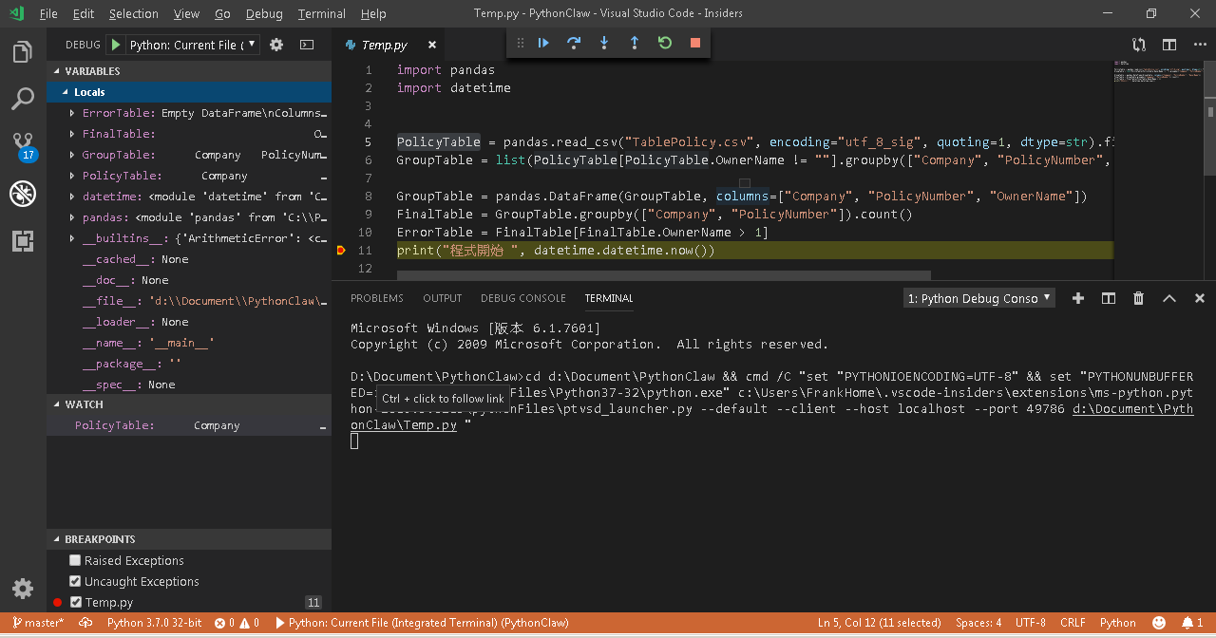Viewport: 1216px width, 638px height.
Task: Open Source Control view showing 17 changes
Action: coord(23,142)
